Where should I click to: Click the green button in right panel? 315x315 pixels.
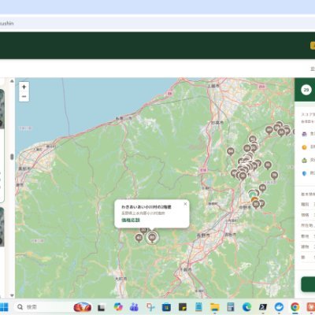click(308, 284)
